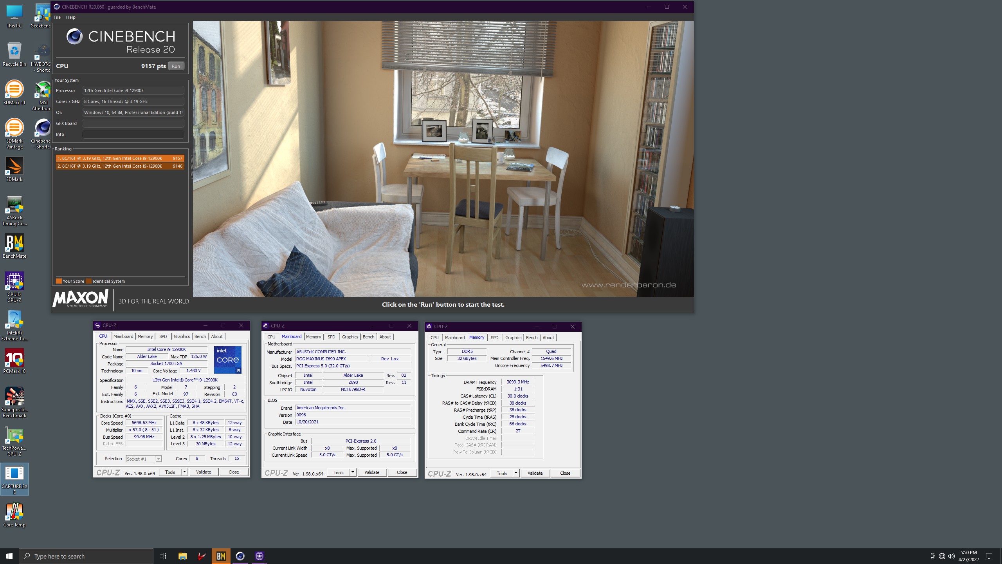1002x564 pixels.
Task: Click Close button in left CPU-Z window
Action: 234,472
